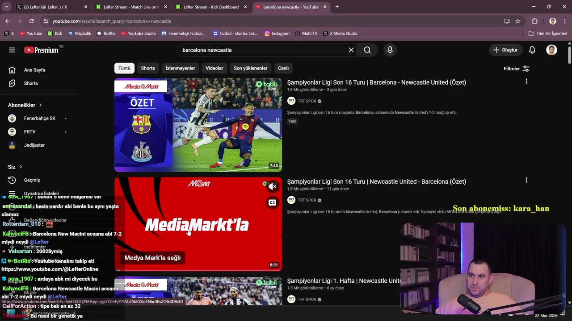The height and width of the screenshot is (321, 572).
Task: Select the Son yüklenenler filter chip
Action: [251, 68]
